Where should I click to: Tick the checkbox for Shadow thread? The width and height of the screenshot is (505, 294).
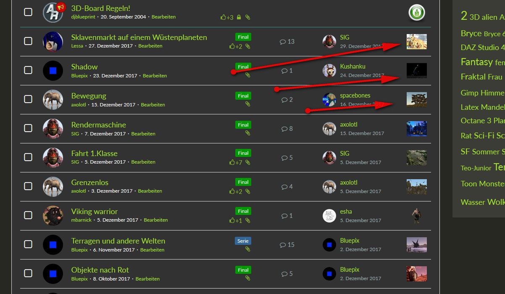point(28,70)
